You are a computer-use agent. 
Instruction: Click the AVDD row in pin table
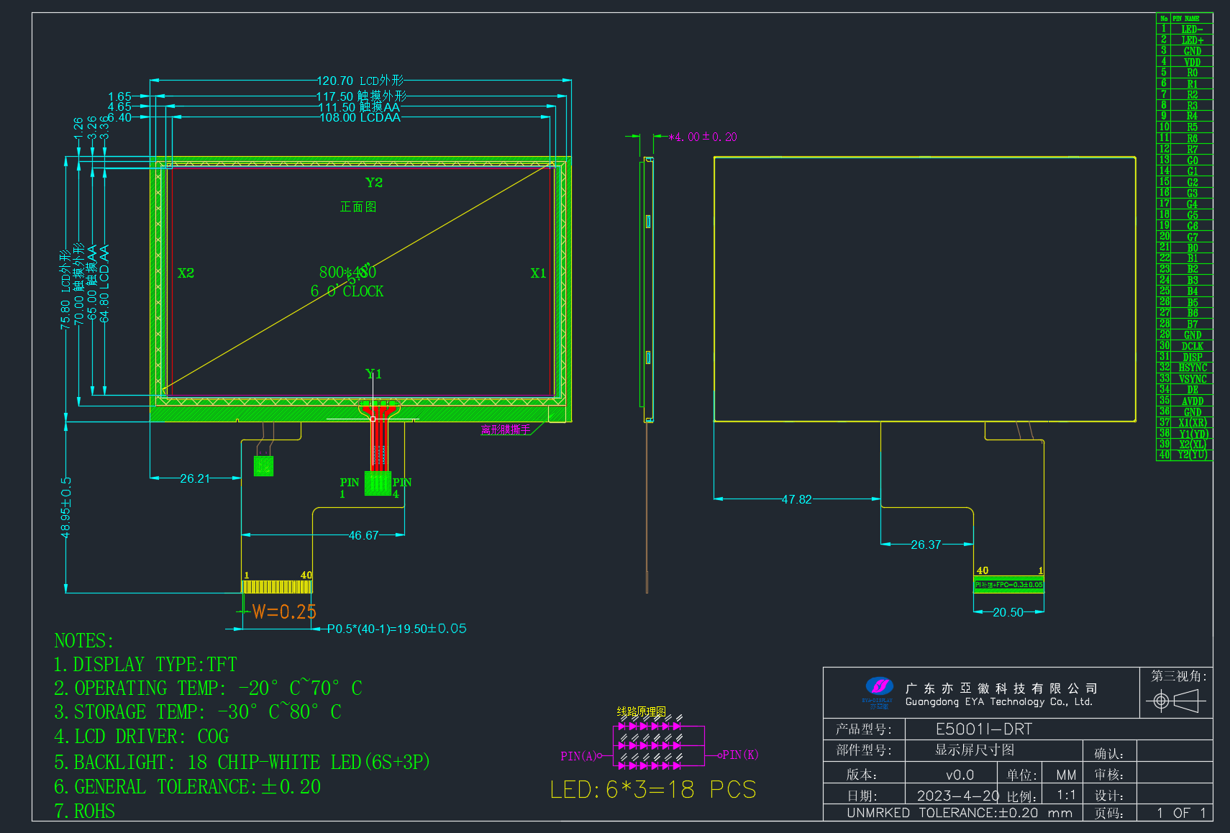pyautogui.click(x=1185, y=401)
